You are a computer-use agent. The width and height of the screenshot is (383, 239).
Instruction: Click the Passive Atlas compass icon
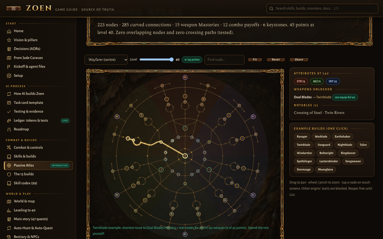click(x=9, y=165)
